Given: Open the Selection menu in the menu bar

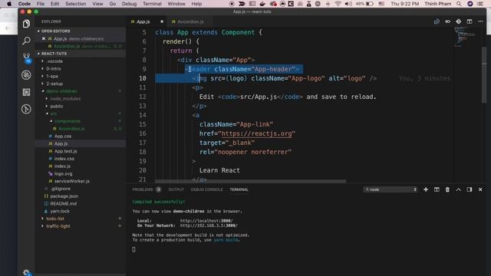Looking at the screenshot, I should coord(75,4).
